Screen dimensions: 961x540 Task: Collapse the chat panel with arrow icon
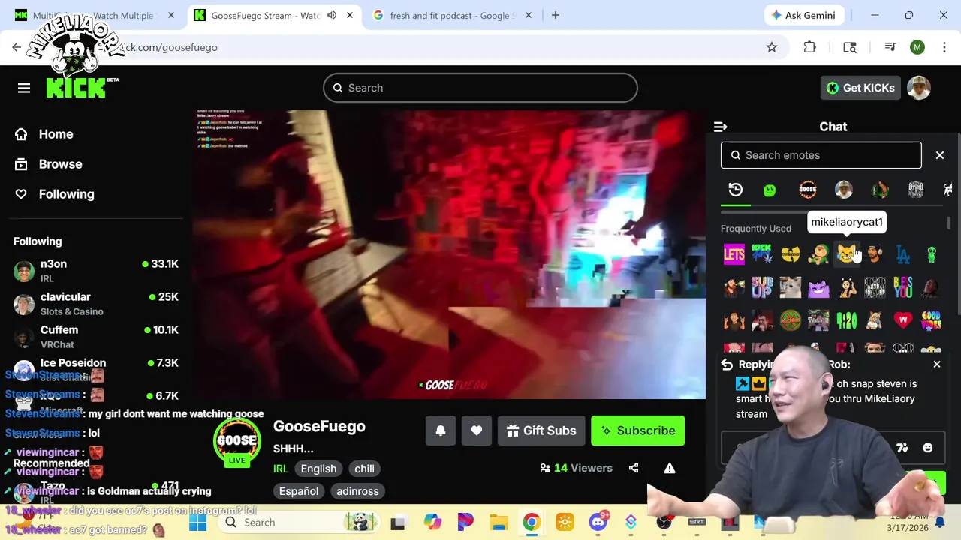click(x=720, y=127)
